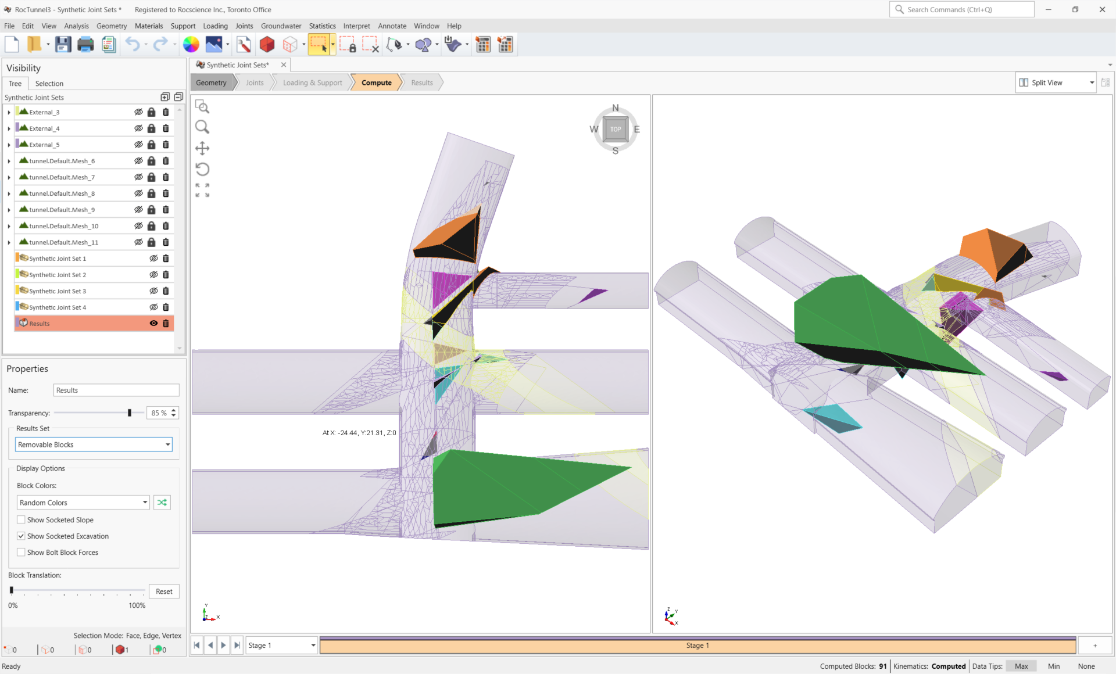Open the Joints menu
Image resolution: width=1116 pixels, height=674 pixels.
pos(244,26)
